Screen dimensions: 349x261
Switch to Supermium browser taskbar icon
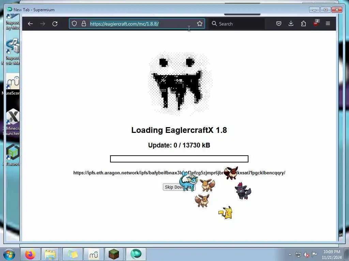136,254
